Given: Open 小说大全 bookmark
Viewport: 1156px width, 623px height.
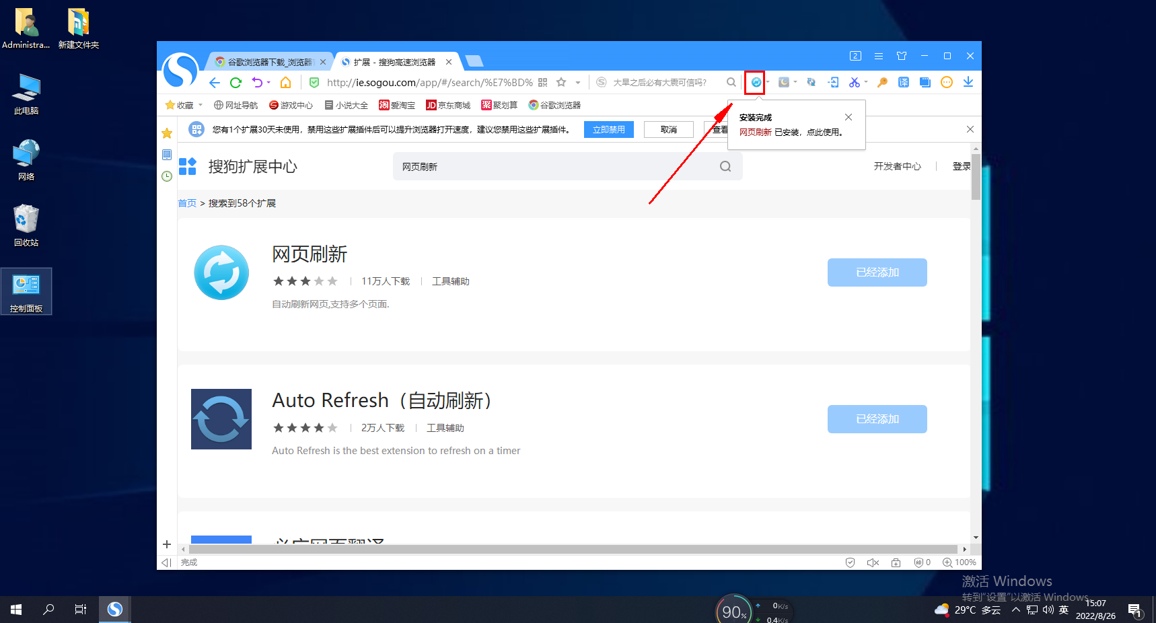Looking at the screenshot, I should 347,105.
